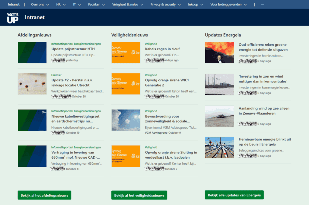Open article Update #2 herstel lekkage Utrecht
The image size is (309, 205).
coord(72,83)
